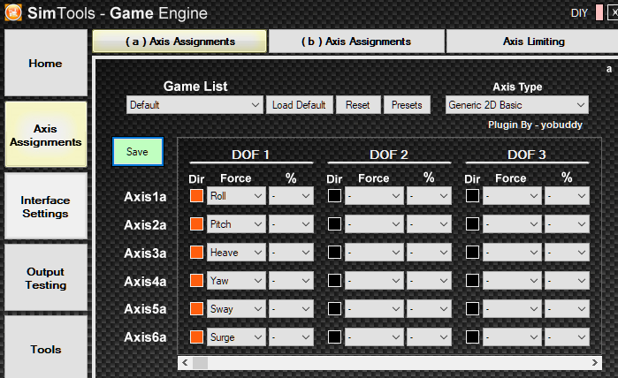Screen dimensions: 618x378
Task: Open Axis1a DOF 2 force dropdown
Action: [374, 196]
